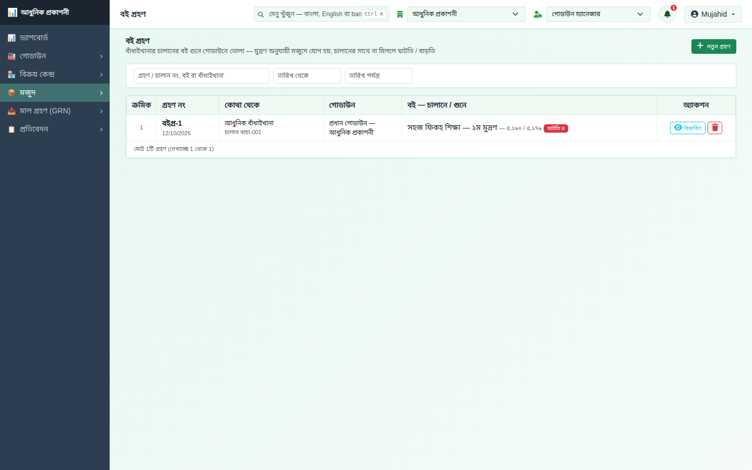Expand the মজুদ sidebar chevron
Image resolution: width=752 pixels, height=470 pixels.
pyautogui.click(x=101, y=93)
